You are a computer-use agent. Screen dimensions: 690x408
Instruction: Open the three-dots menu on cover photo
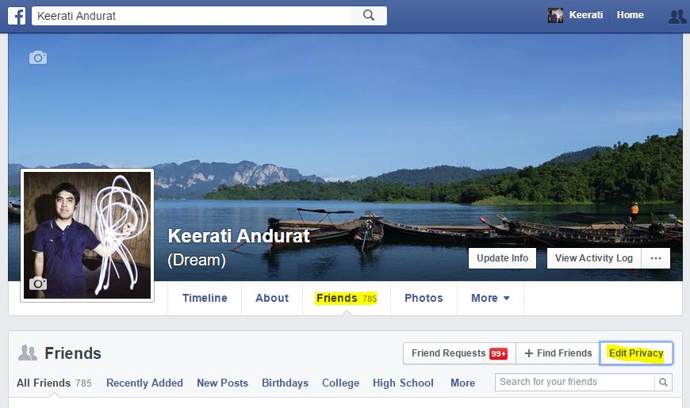[x=656, y=258]
